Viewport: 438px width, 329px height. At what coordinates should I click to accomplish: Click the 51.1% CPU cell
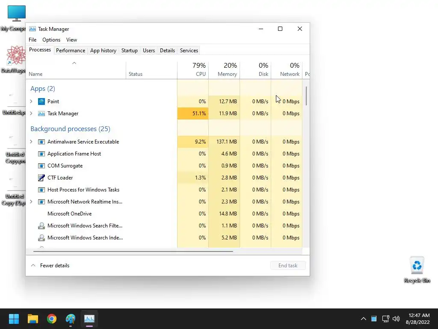pyautogui.click(x=193, y=113)
